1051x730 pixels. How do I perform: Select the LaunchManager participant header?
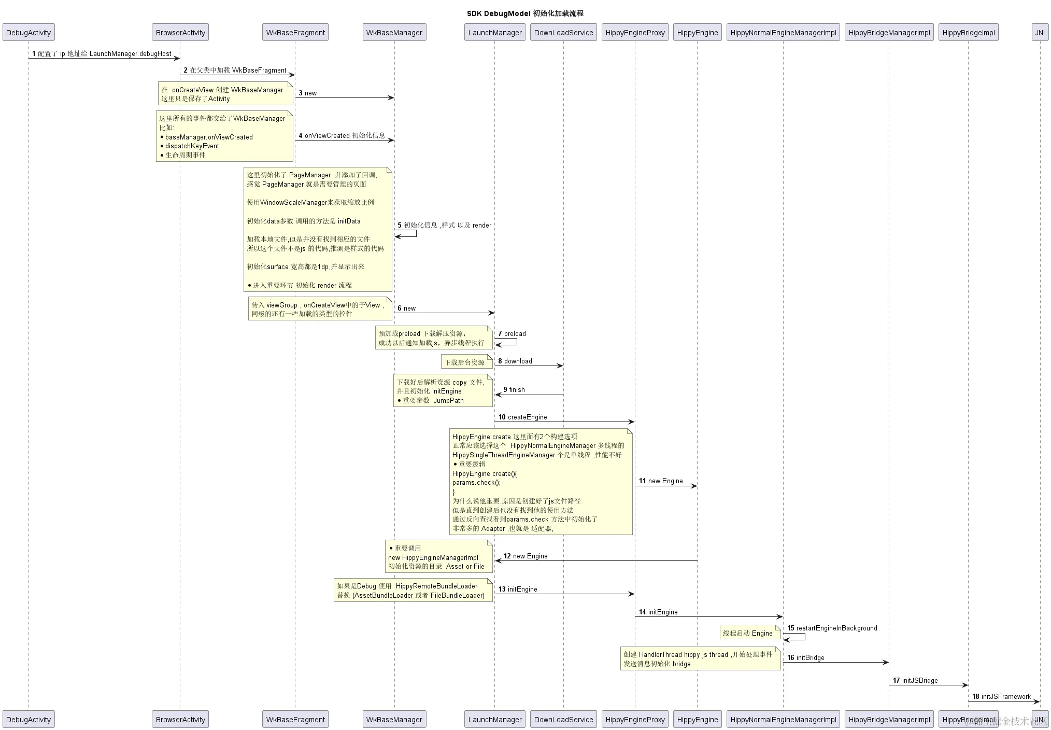point(494,32)
